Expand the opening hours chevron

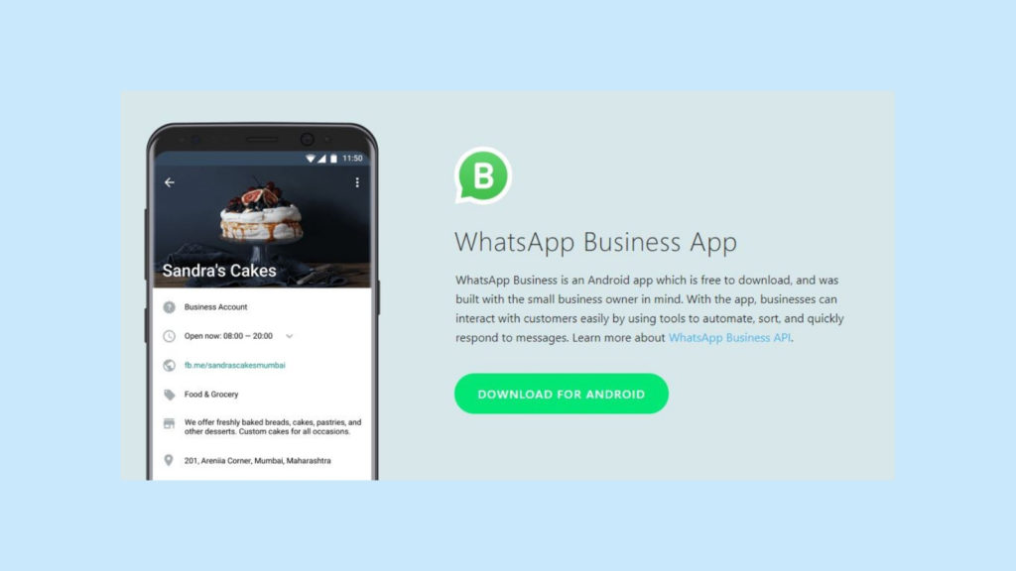coord(290,336)
